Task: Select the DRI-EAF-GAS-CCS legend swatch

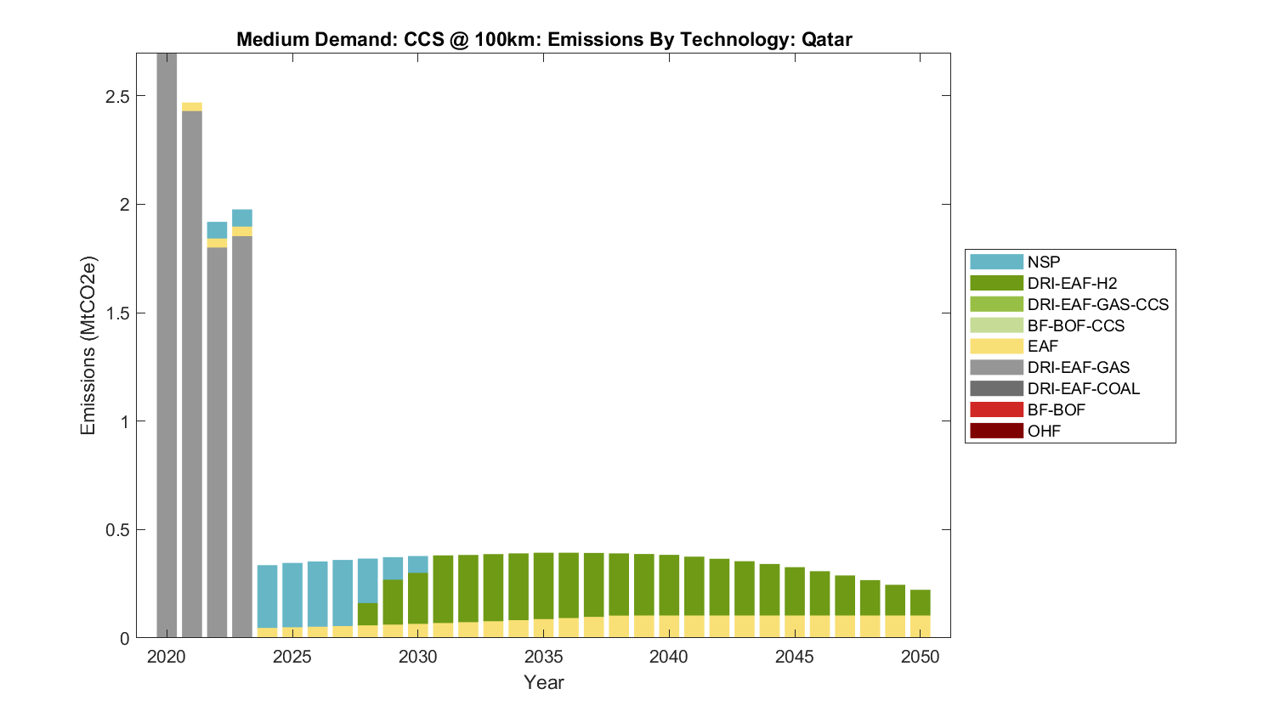Action: [996, 304]
